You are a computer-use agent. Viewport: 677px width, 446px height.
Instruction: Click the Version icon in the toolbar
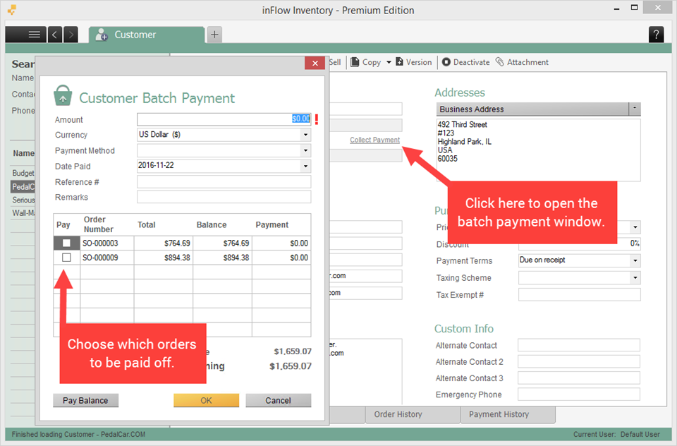coord(399,62)
